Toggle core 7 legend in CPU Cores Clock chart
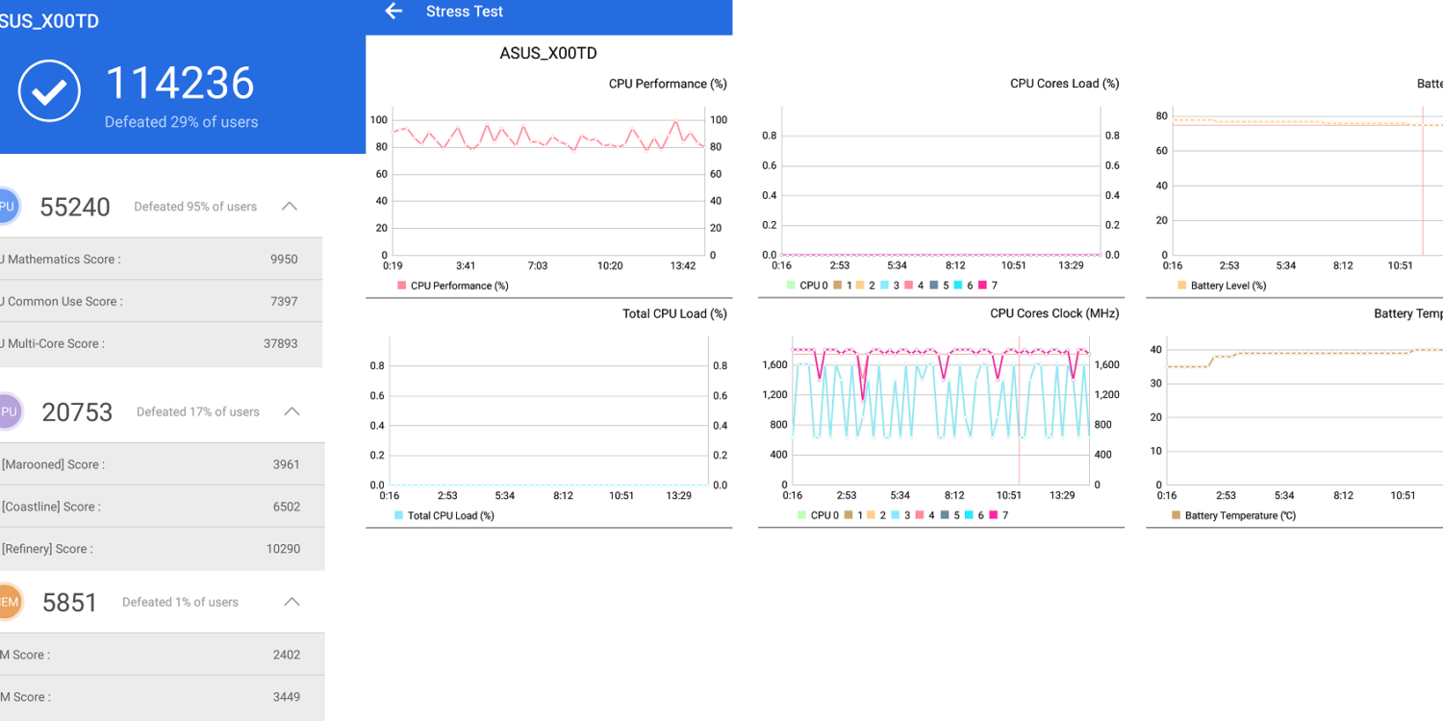Image resolution: width=1443 pixels, height=721 pixels. coord(1000,515)
